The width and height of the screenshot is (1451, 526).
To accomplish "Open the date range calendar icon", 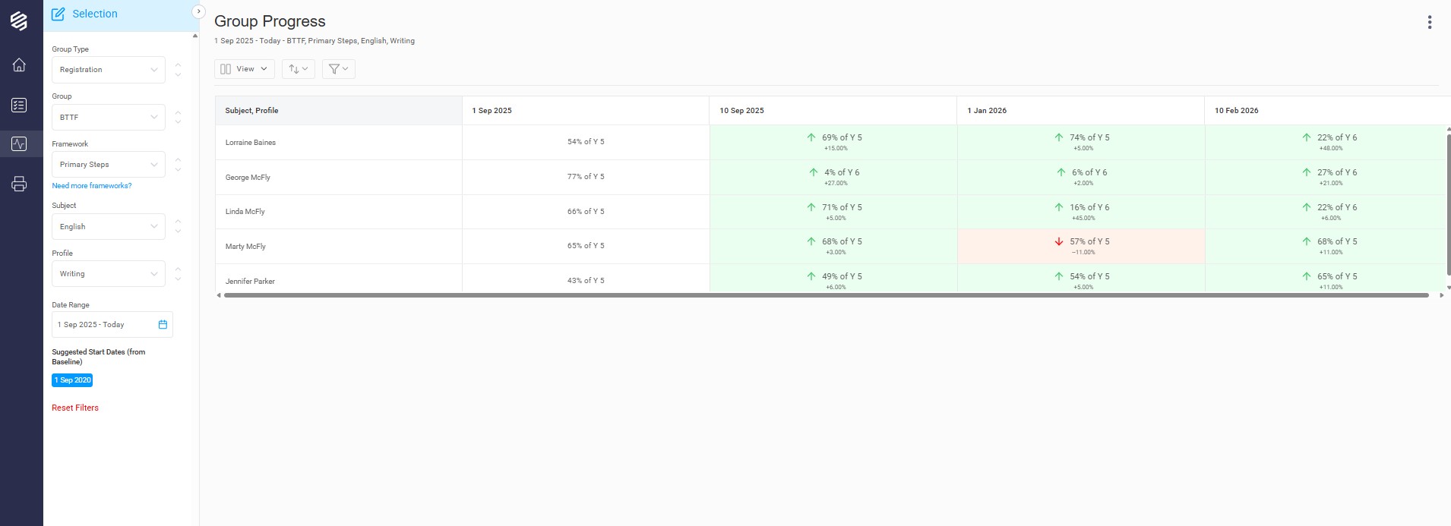I will tap(163, 324).
